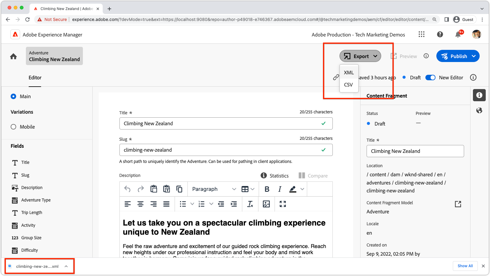Decrease indent of the paragraph
This screenshot has width=490, height=276.
[221, 204]
